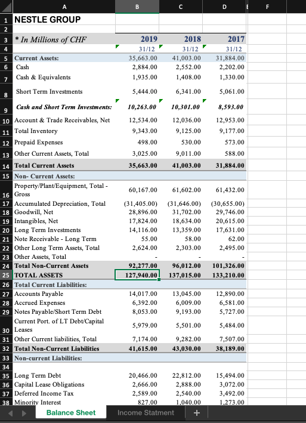The height and width of the screenshot is (423, 306).
Task: Click the Non-current Liabilities: heading
Action: coord(48,358)
